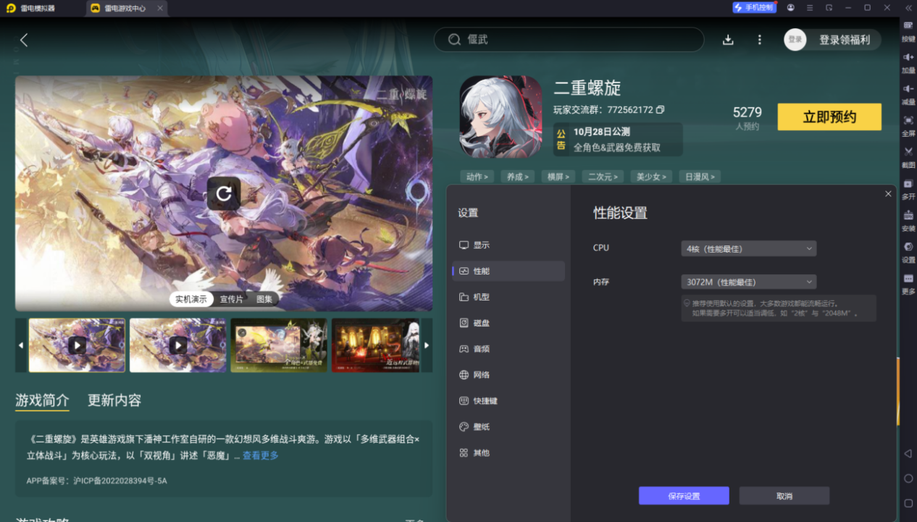The image size is (917, 522).
Task: Open 多开 multi-instance in sidebar
Action: coord(908,188)
